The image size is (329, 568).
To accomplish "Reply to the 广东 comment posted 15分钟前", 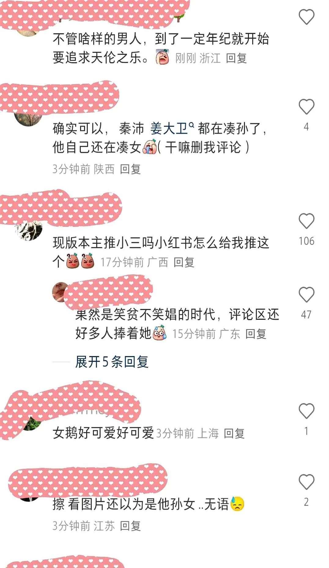I will tap(256, 334).
